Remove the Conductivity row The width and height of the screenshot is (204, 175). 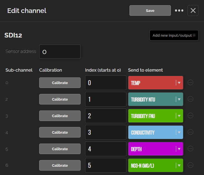(x=190, y=132)
